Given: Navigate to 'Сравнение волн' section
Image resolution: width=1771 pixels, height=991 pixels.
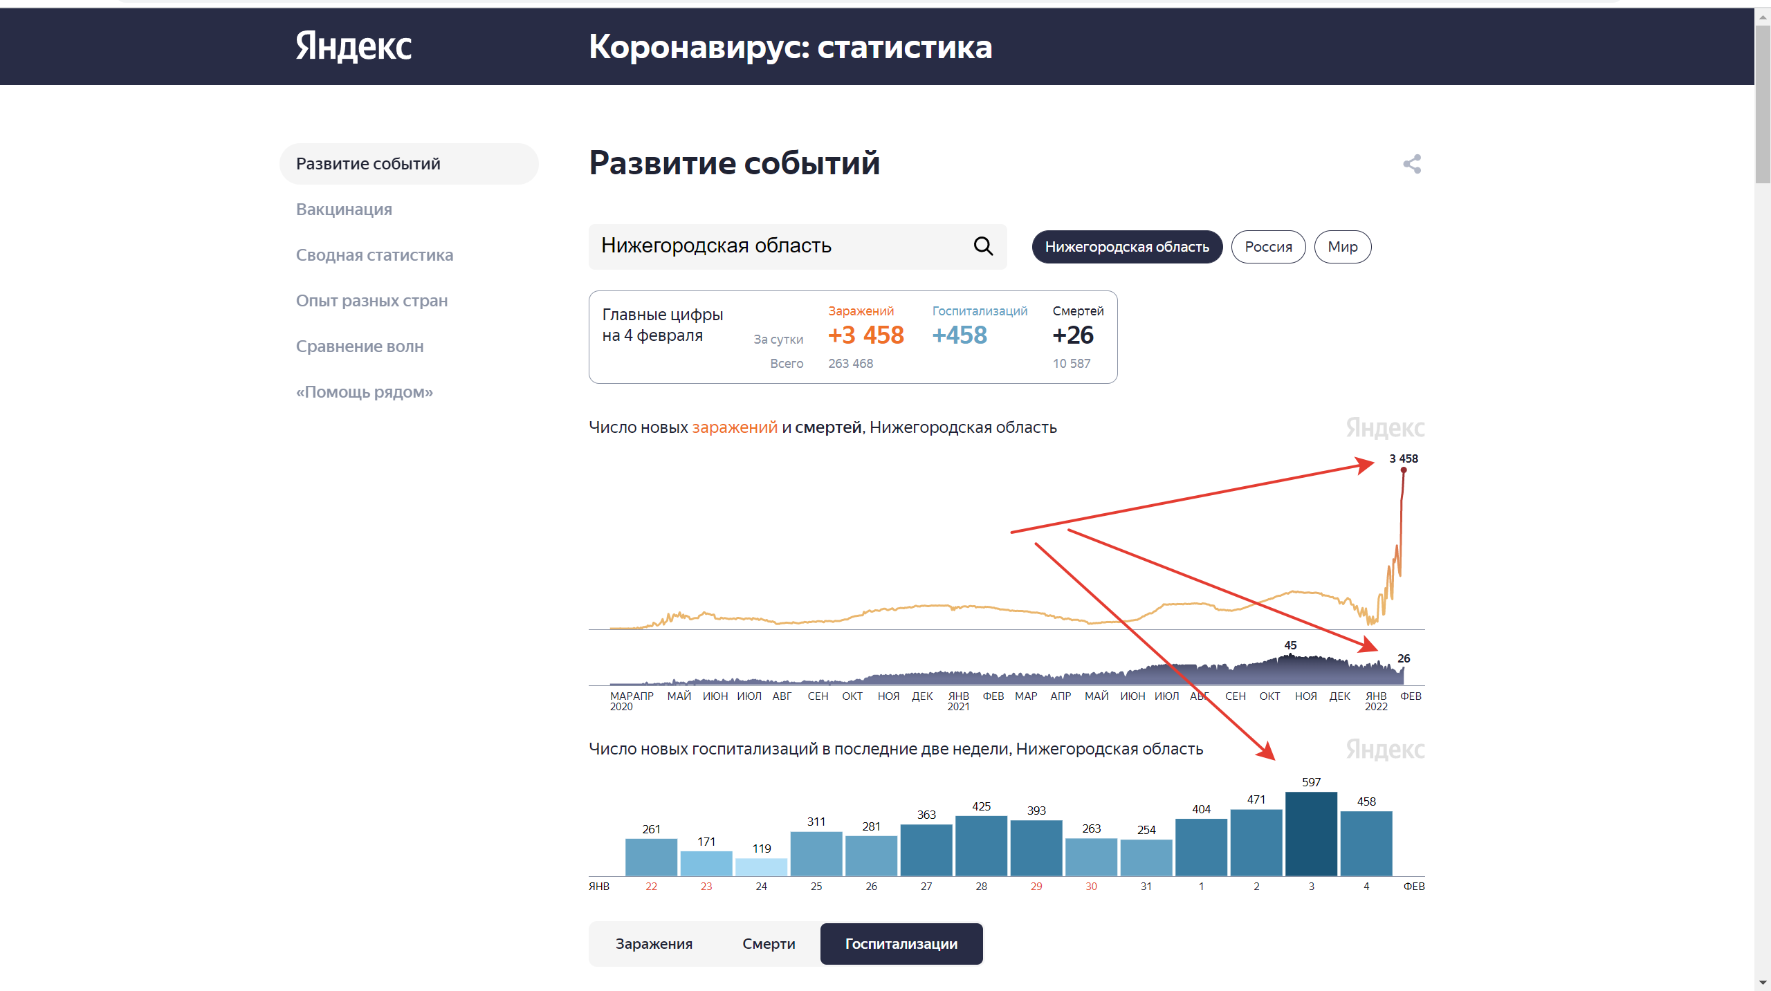Looking at the screenshot, I should click(x=360, y=346).
